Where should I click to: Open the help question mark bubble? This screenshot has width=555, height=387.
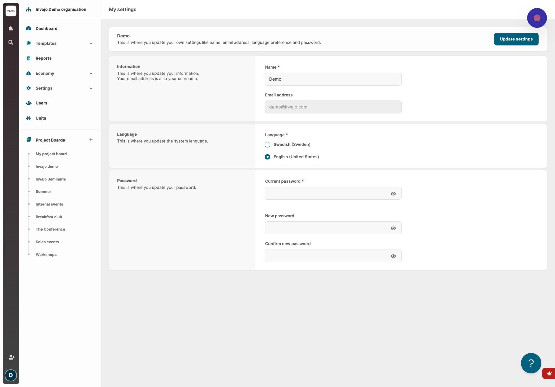pos(531,363)
